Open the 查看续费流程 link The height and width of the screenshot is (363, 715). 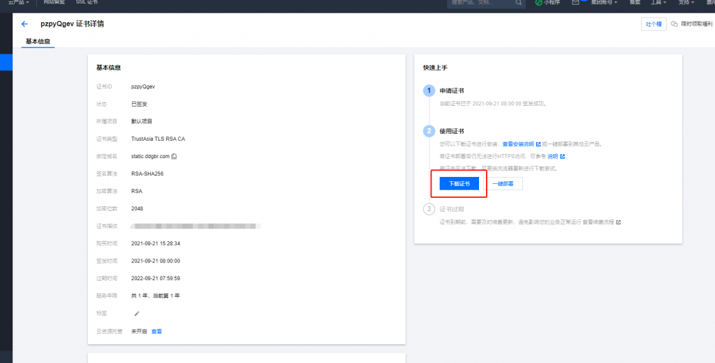click(598, 222)
